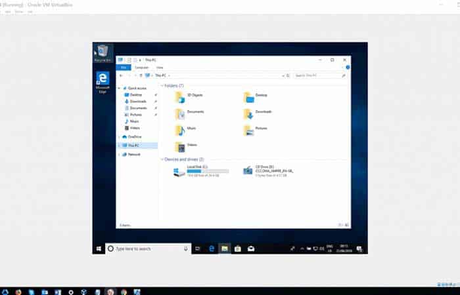Collapse the Devices and drives group
The image size is (460, 295).
pos(162,159)
